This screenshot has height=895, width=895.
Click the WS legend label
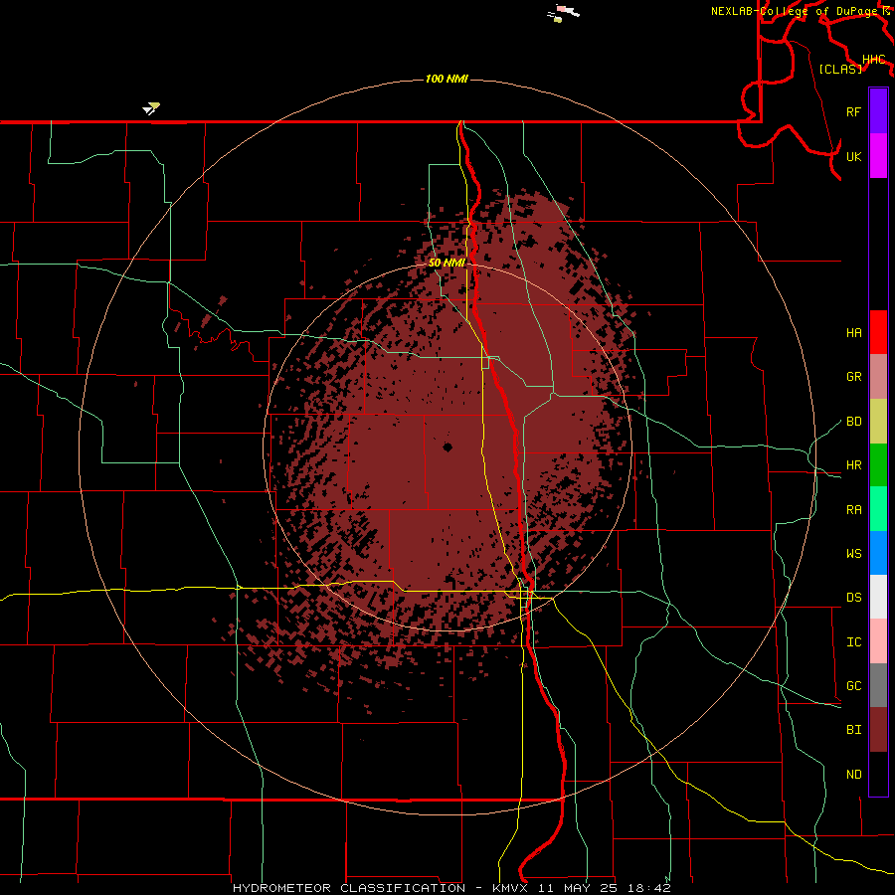[854, 554]
